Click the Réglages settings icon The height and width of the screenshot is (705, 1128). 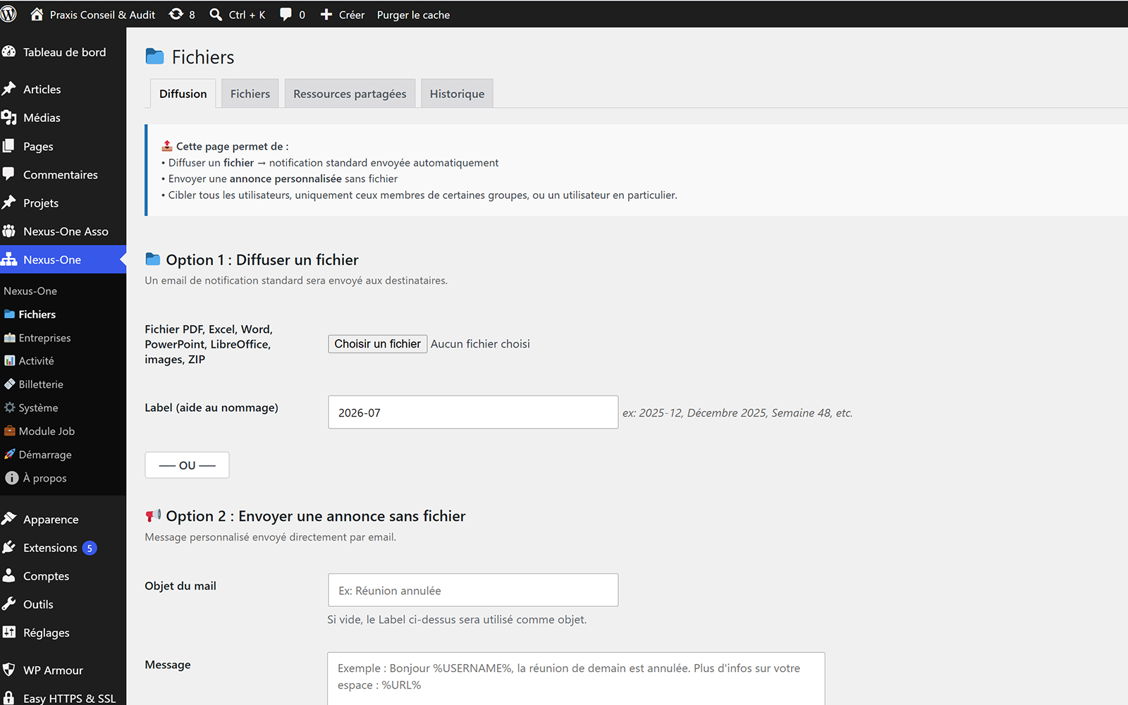click(9, 632)
